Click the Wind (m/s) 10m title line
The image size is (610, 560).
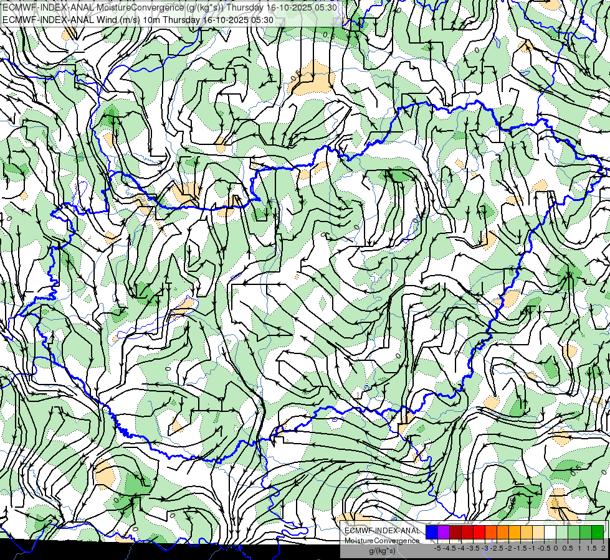(138, 20)
